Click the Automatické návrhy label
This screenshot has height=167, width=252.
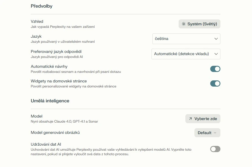pos(49,66)
